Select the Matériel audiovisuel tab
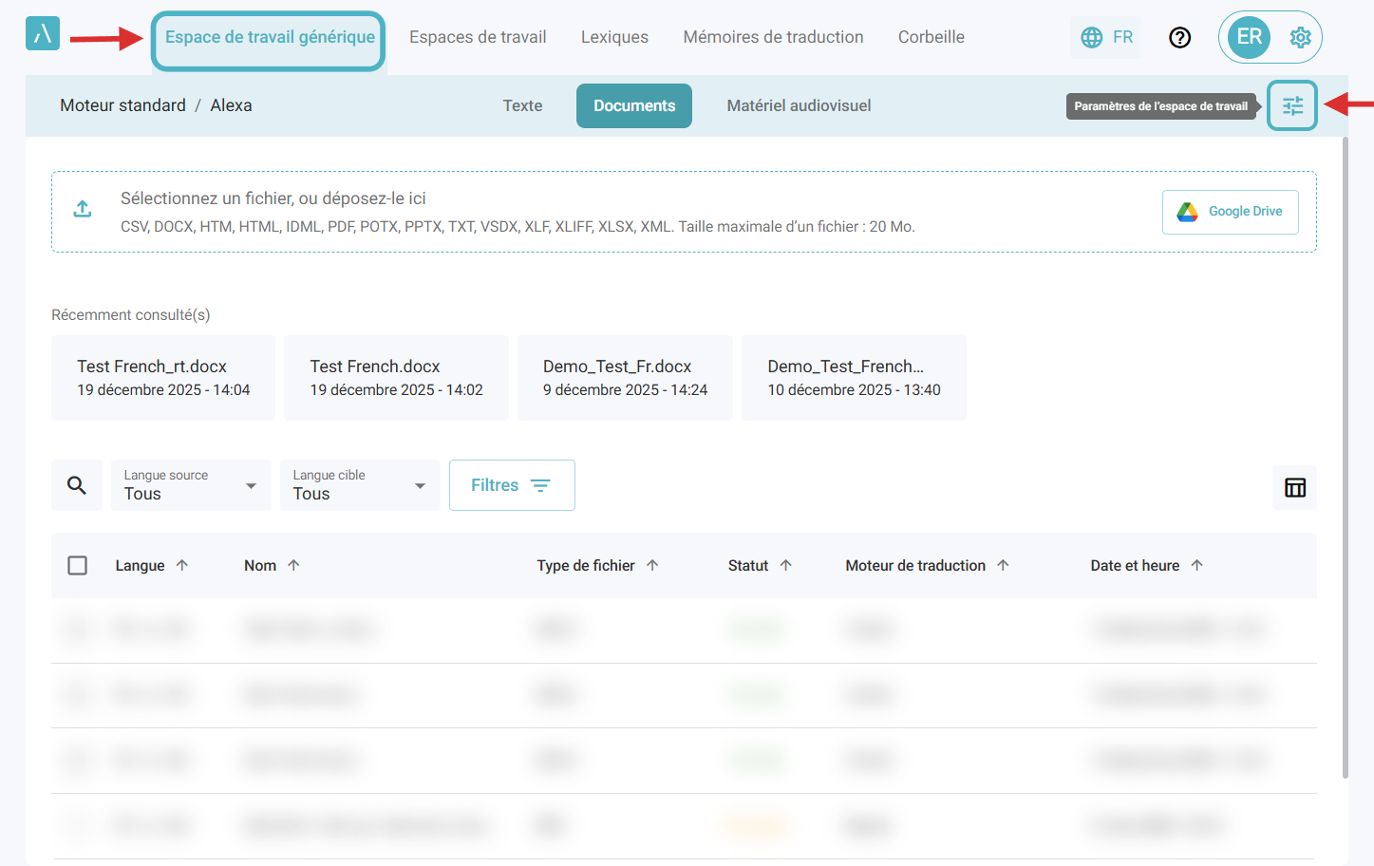The width and height of the screenshot is (1374, 866). coord(799,105)
